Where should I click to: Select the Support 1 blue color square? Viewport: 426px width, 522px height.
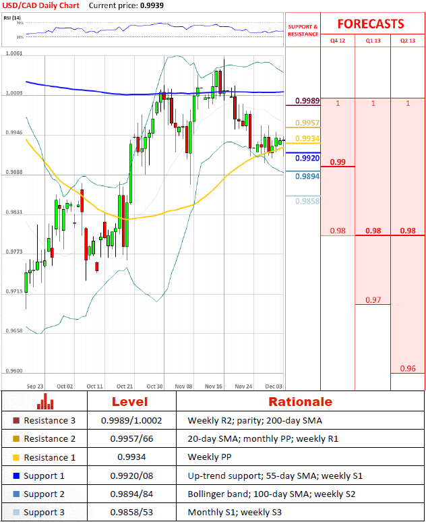click(x=17, y=475)
